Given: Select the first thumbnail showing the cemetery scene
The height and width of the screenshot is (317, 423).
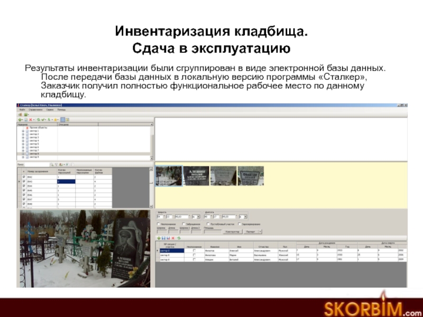Looking at the screenshot, I should [x=169, y=176].
